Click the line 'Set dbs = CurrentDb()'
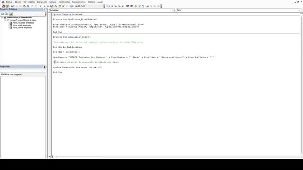The height and width of the screenshot is (170, 303). point(66,52)
